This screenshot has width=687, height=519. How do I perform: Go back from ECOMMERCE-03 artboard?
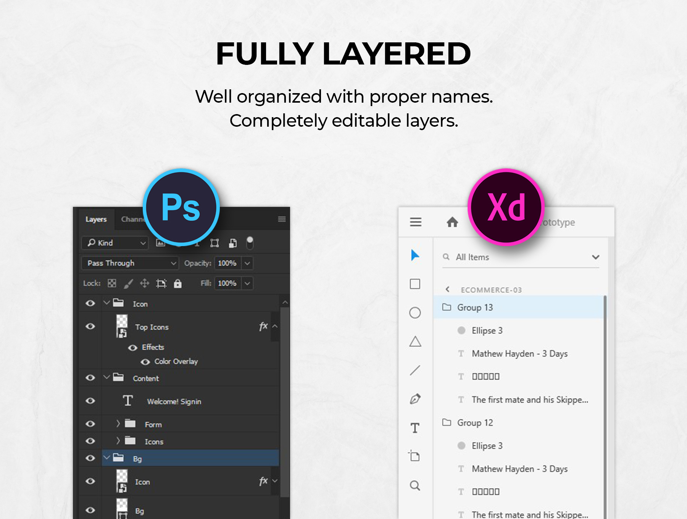point(448,290)
